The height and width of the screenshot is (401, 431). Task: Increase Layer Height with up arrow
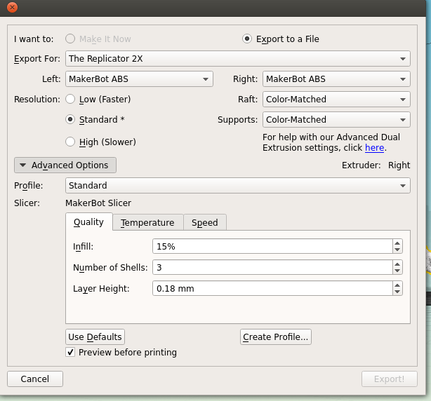point(397,285)
